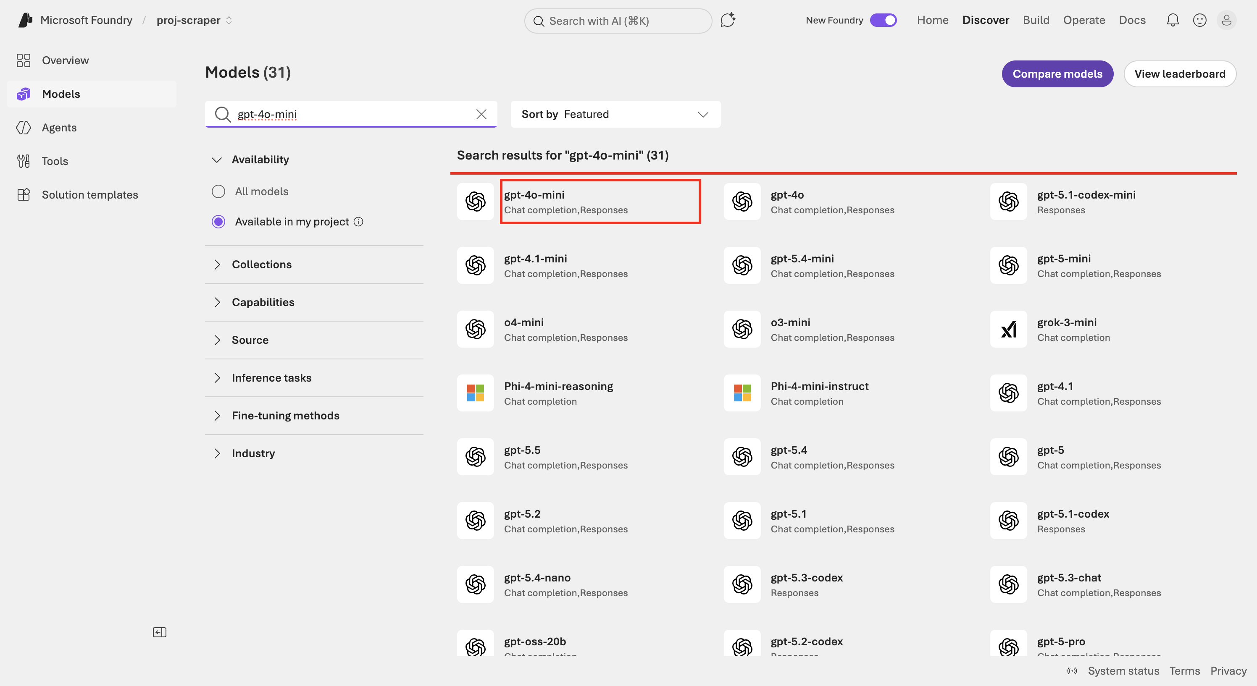This screenshot has width=1257, height=686.
Task: Click the gpt-5.5 OpenAI logo tile
Action: [x=475, y=457]
